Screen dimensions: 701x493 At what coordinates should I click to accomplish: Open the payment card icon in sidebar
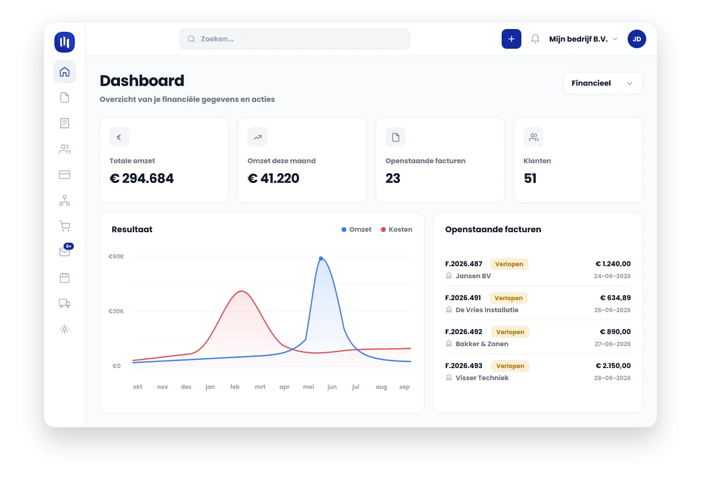[x=65, y=175]
